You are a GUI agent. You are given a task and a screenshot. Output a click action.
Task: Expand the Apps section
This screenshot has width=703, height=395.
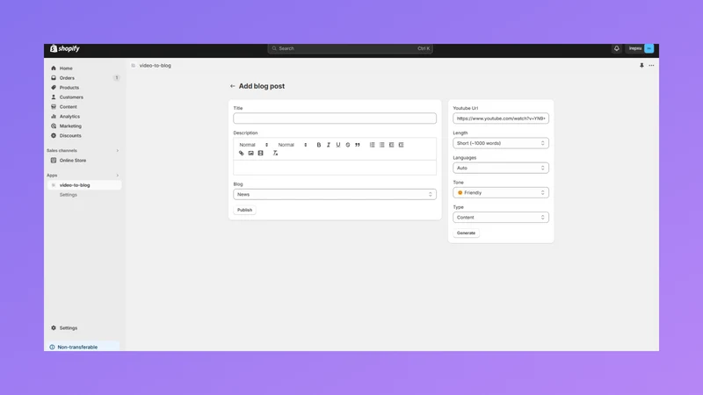point(118,175)
